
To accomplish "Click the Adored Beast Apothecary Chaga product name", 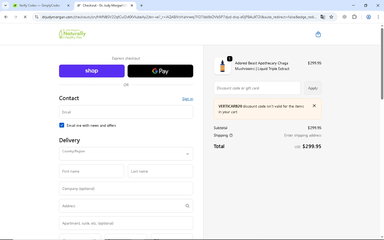I will [262, 66].
